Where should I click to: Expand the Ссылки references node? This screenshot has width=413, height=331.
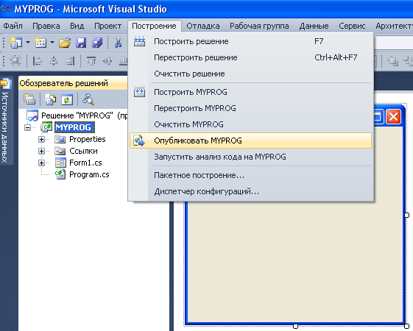tap(41, 151)
